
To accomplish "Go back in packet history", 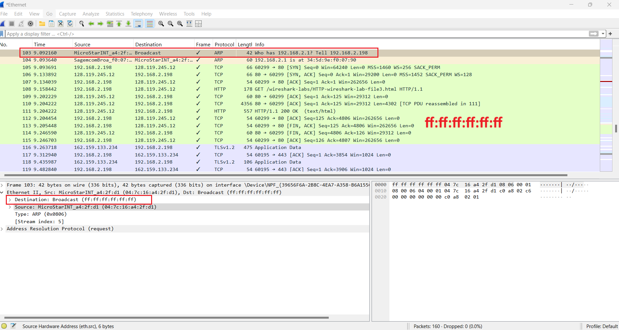I will coord(91,24).
